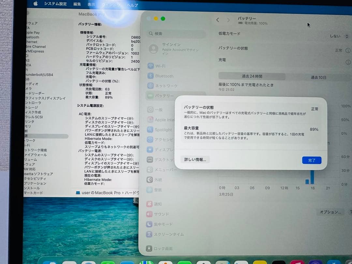Select Ethernet in System Information sidebar
This screenshot has height=264, width=352.
coord(31,42)
